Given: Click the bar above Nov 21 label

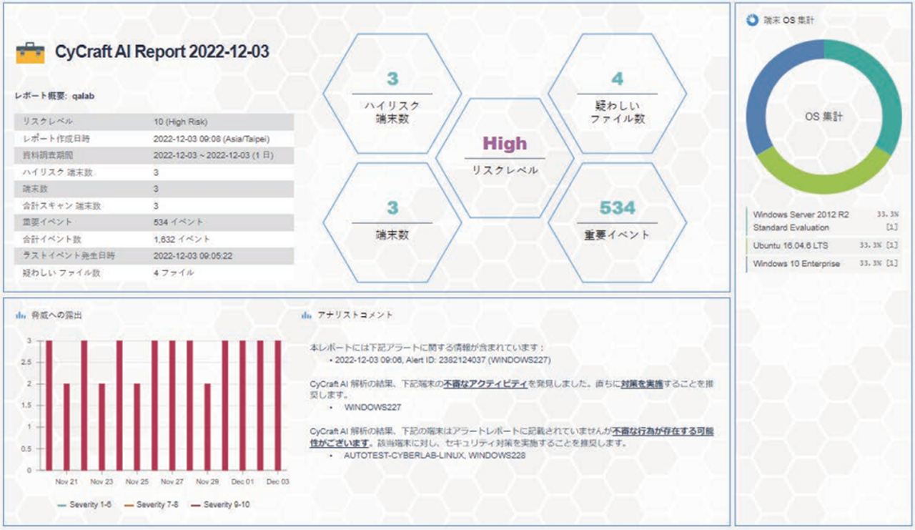Looking at the screenshot, I should (66, 427).
